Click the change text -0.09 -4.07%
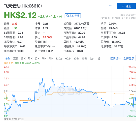 (x=50, y=16)
